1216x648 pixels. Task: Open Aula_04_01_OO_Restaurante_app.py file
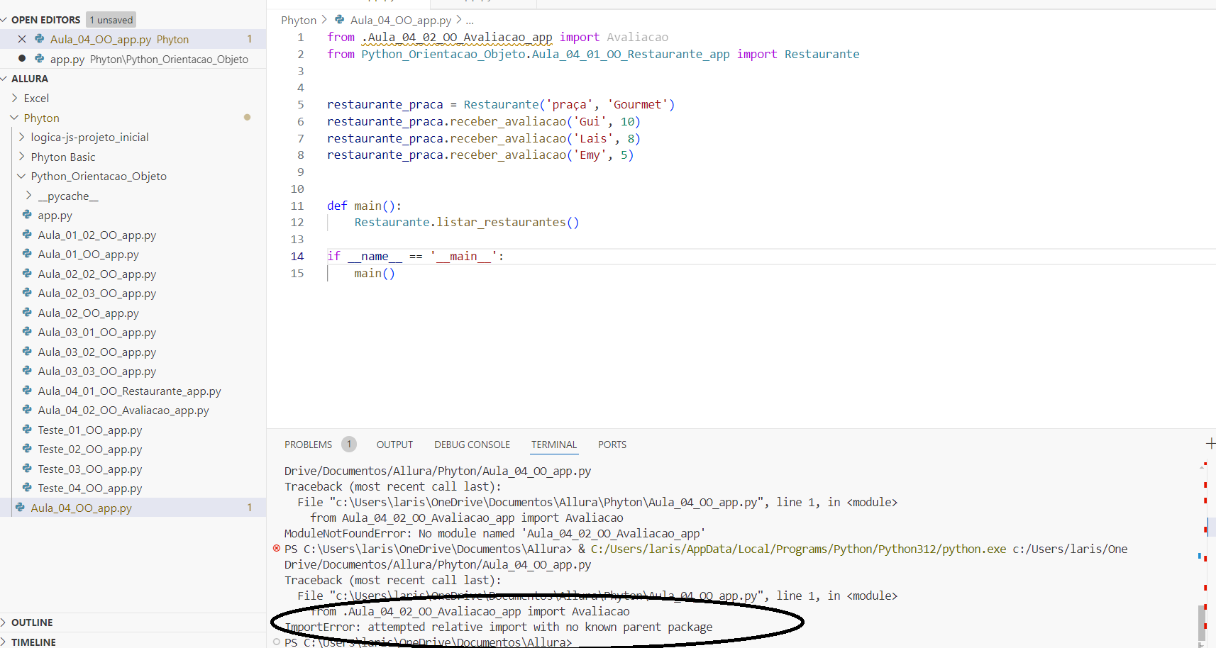tap(130, 391)
